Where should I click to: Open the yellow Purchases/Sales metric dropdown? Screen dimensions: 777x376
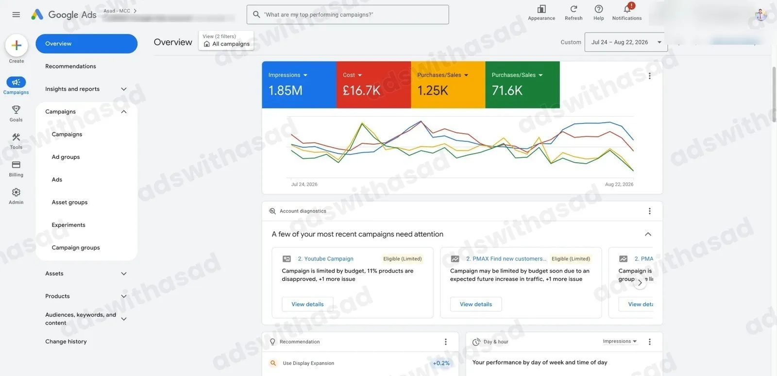(x=443, y=75)
